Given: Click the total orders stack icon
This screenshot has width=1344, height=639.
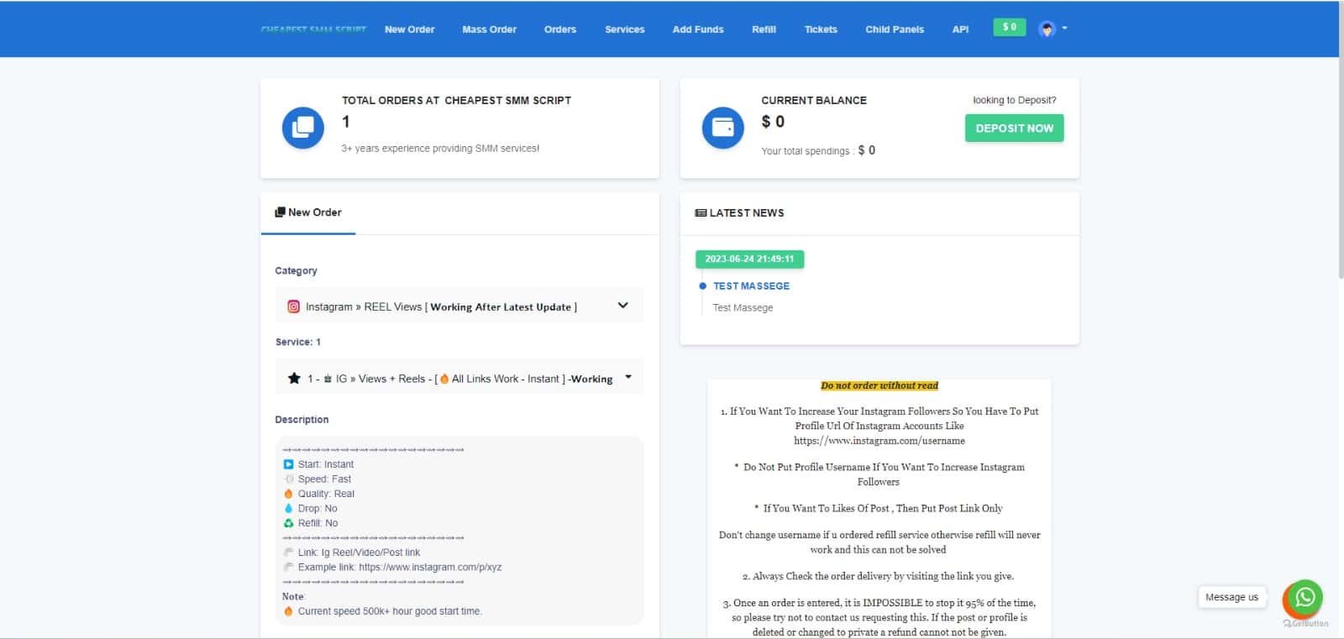Looking at the screenshot, I should coord(302,128).
